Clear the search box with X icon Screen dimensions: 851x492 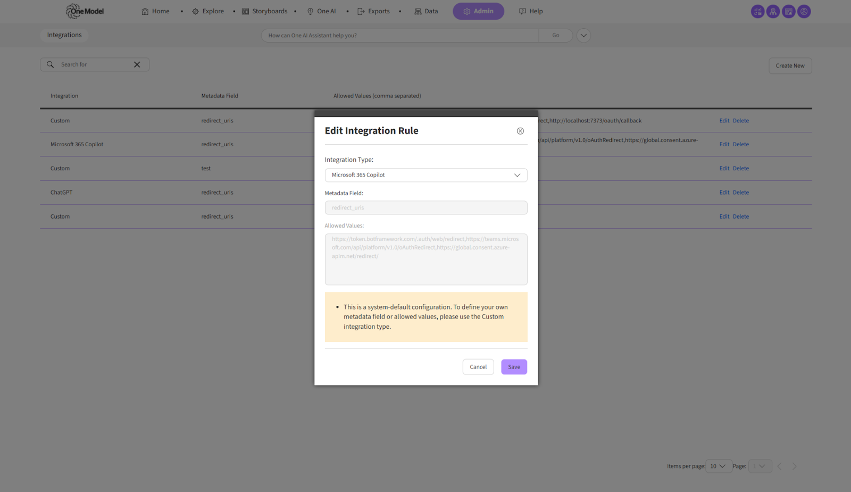click(x=137, y=64)
